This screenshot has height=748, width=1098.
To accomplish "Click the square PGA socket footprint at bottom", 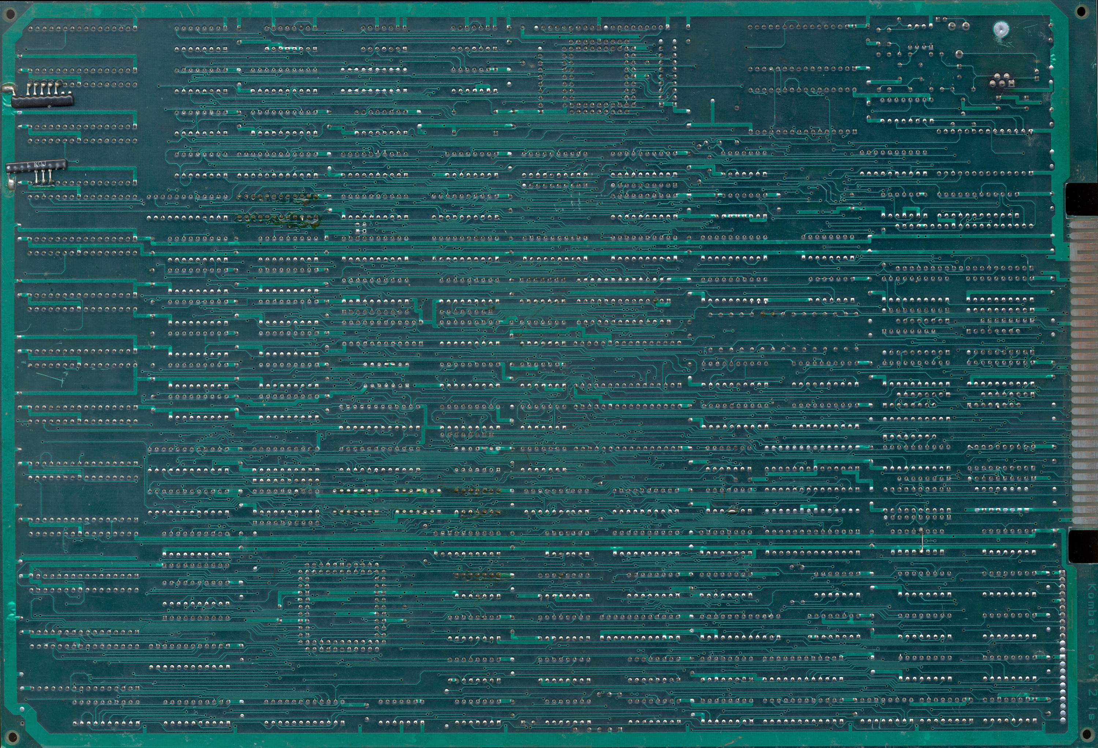I will coord(342,607).
